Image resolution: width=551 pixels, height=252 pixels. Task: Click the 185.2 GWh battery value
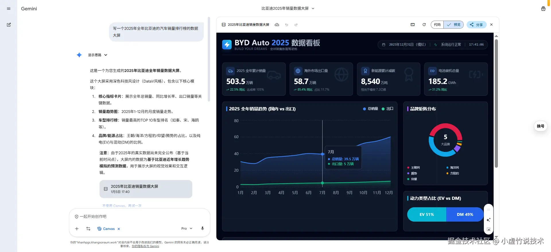point(442,82)
